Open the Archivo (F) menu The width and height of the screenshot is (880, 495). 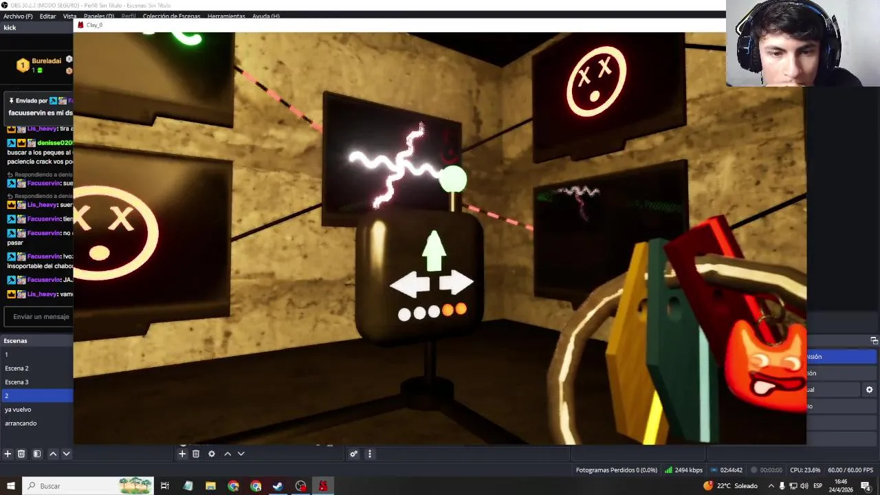click(18, 16)
